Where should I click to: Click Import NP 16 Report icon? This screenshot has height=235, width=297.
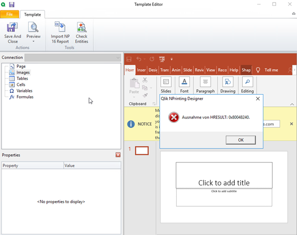pyautogui.click(x=60, y=28)
